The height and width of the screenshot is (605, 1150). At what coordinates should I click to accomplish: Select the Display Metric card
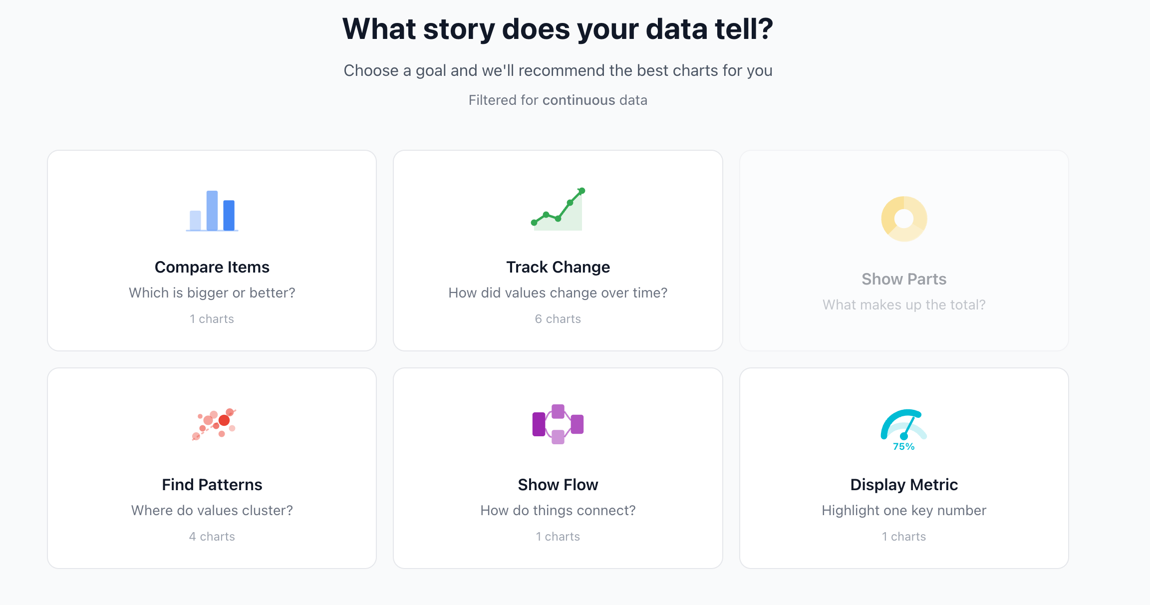pos(903,467)
